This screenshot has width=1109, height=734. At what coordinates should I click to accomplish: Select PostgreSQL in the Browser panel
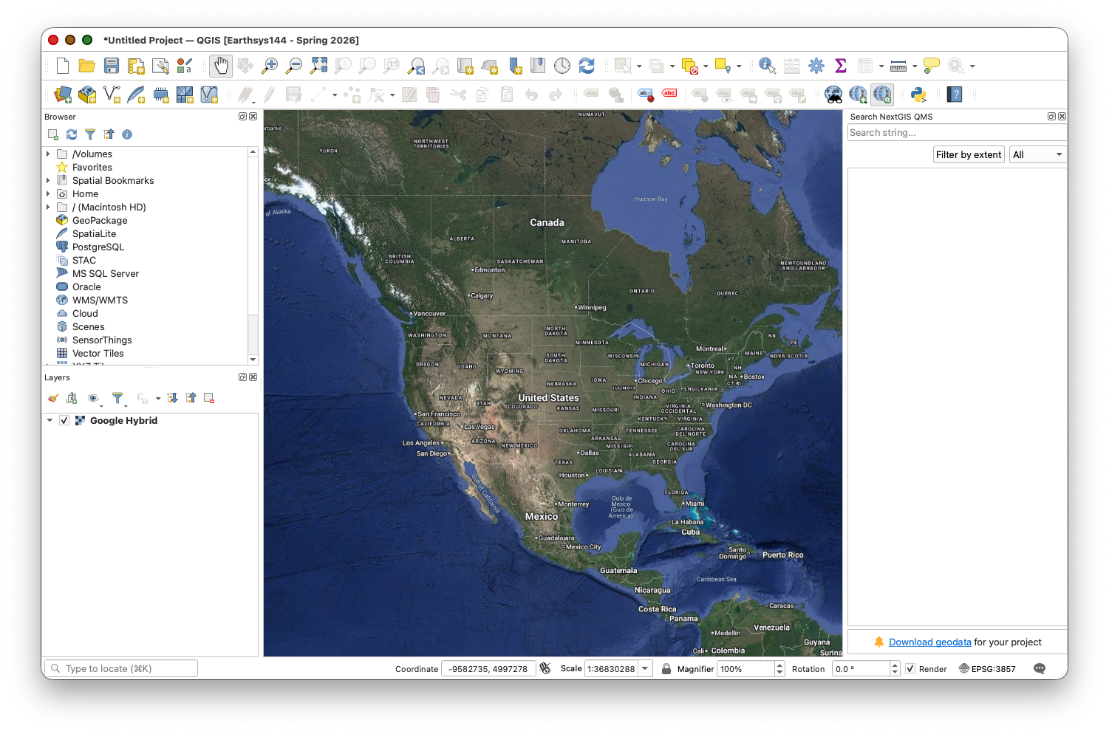click(98, 247)
